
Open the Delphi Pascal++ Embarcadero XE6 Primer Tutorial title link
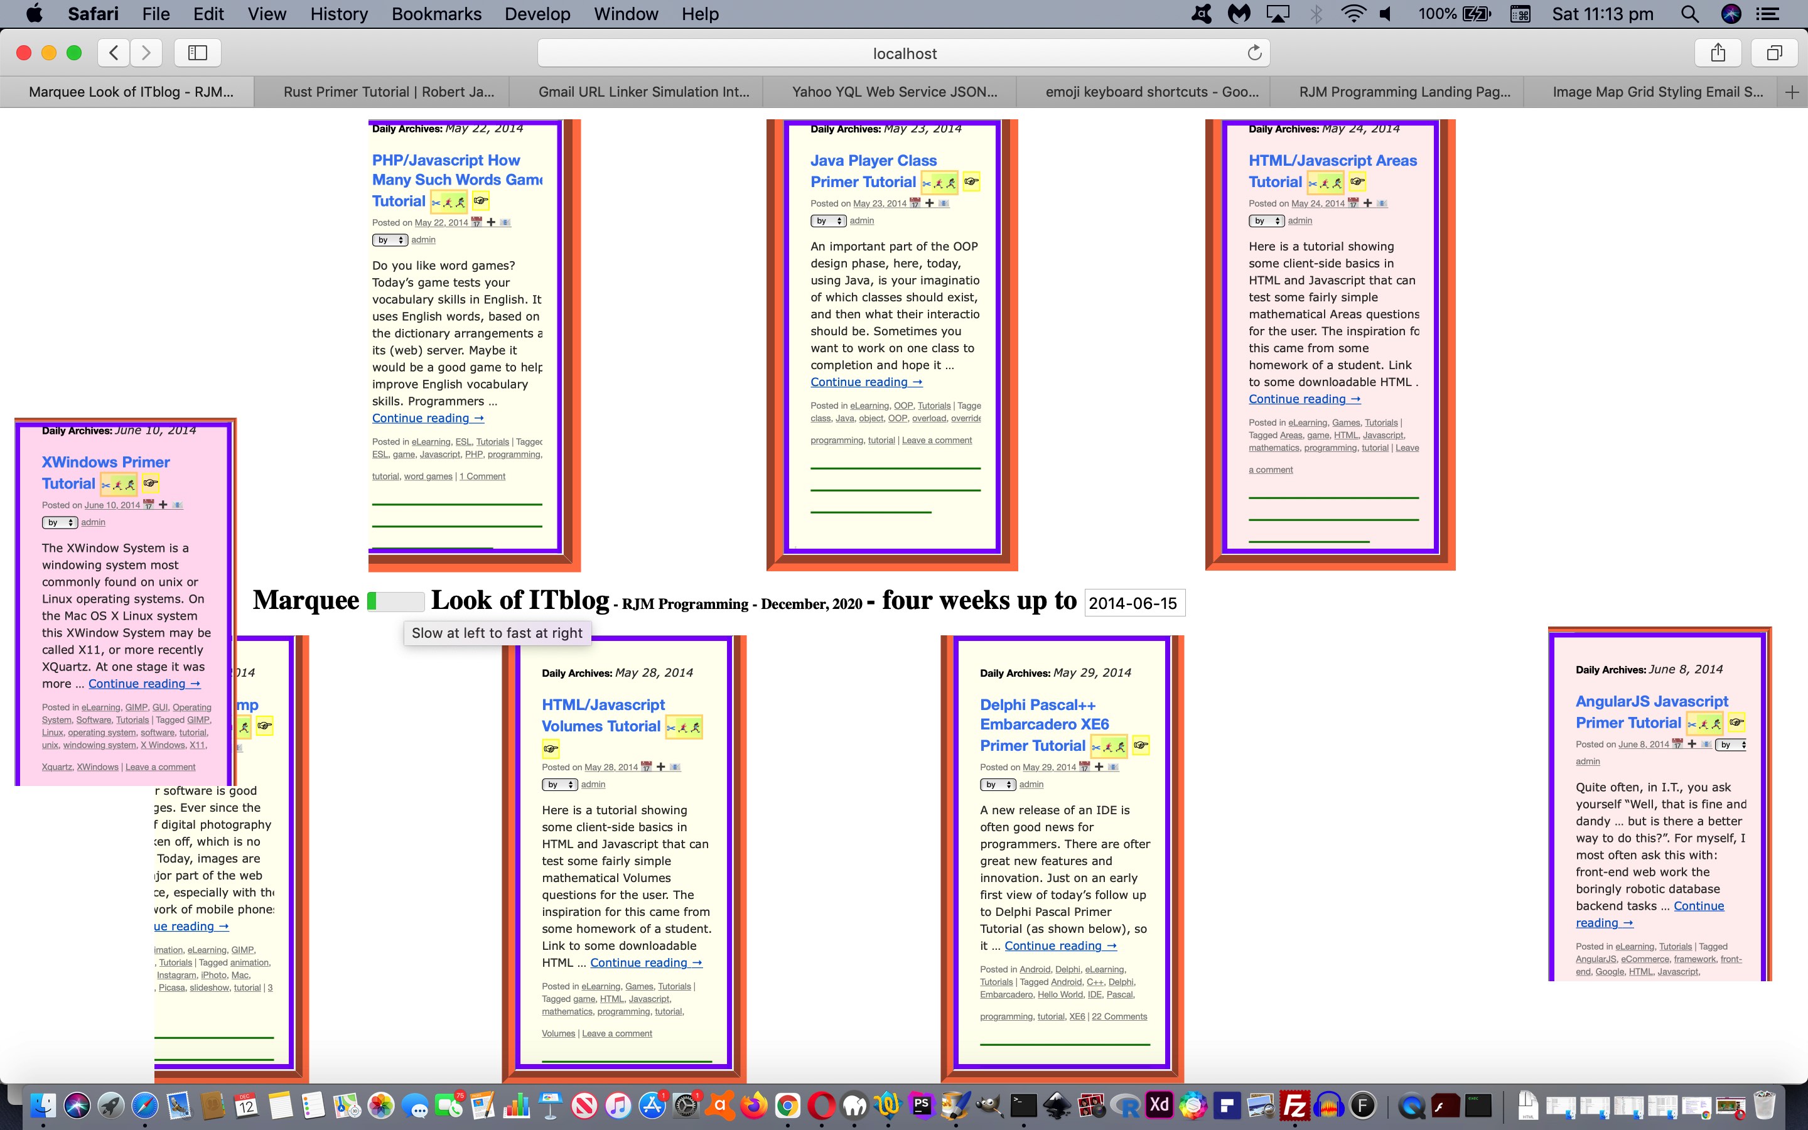pyautogui.click(x=1044, y=724)
